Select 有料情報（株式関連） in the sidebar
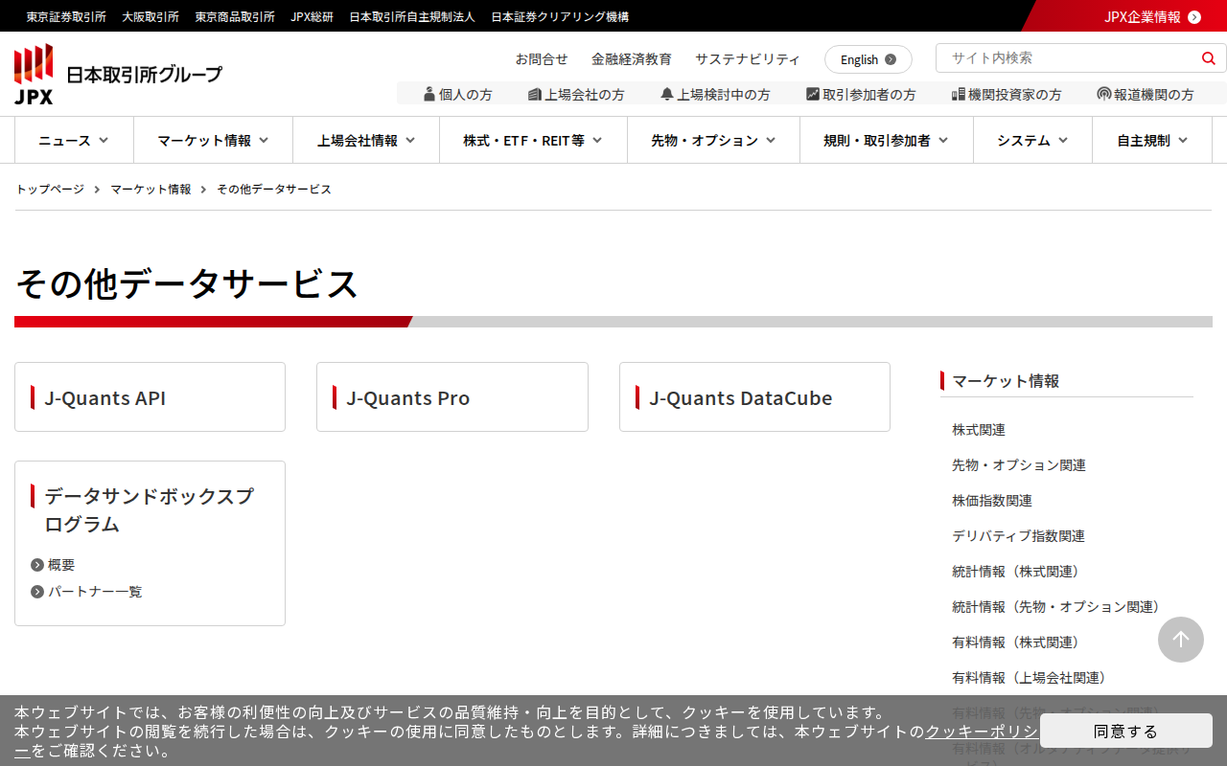Image resolution: width=1227 pixels, height=766 pixels. click(x=1019, y=642)
